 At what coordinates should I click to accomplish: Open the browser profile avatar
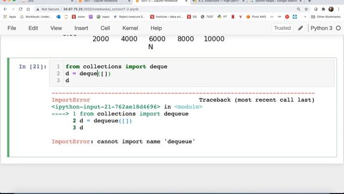[x=331, y=9]
